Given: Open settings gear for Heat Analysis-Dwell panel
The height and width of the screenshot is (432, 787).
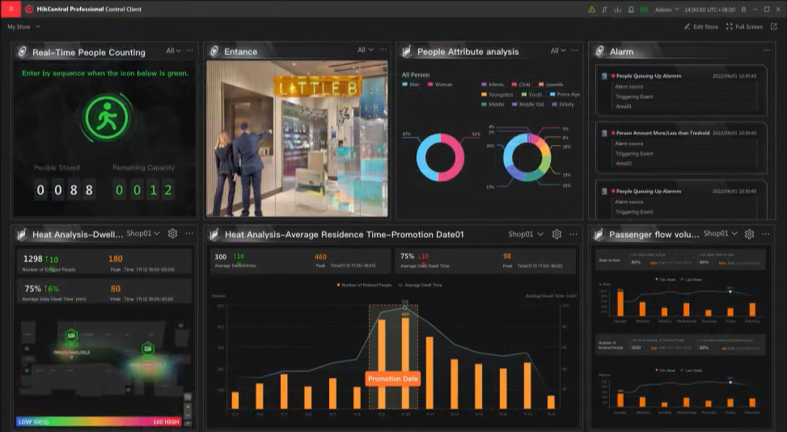Looking at the screenshot, I should pyautogui.click(x=172, y=234).
